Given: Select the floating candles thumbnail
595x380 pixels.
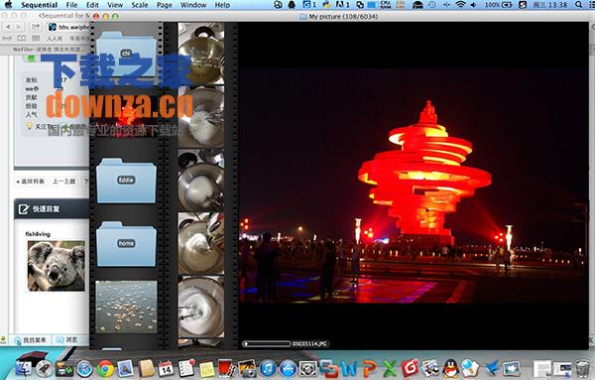Looking at the screenshot, I should (x=126, y=307).
